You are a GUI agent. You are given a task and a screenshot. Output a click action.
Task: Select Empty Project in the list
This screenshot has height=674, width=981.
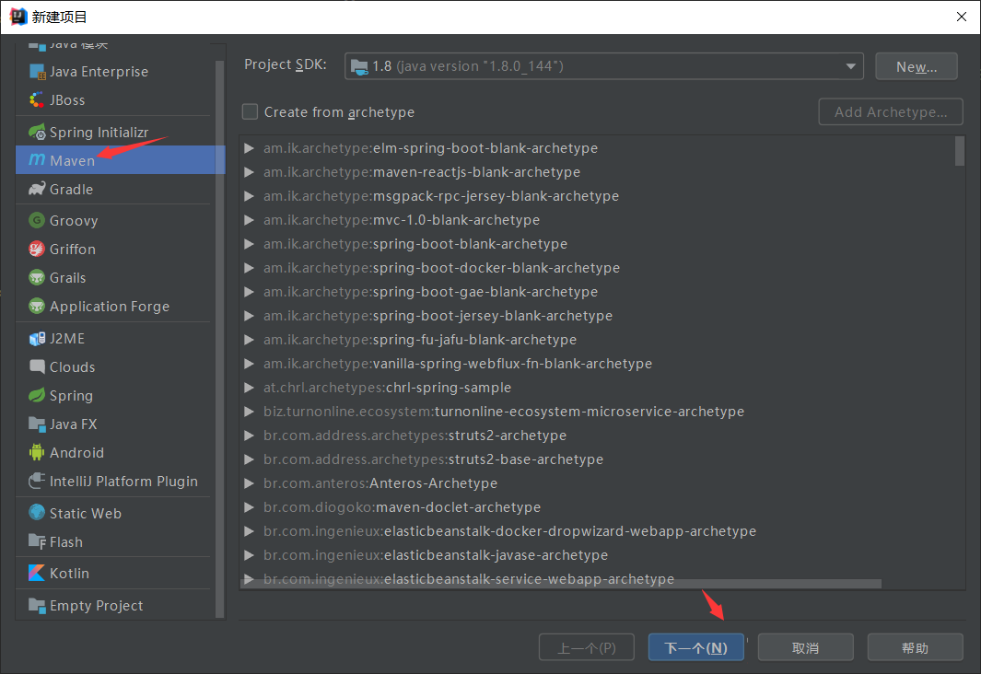click(x=96, y=606)
